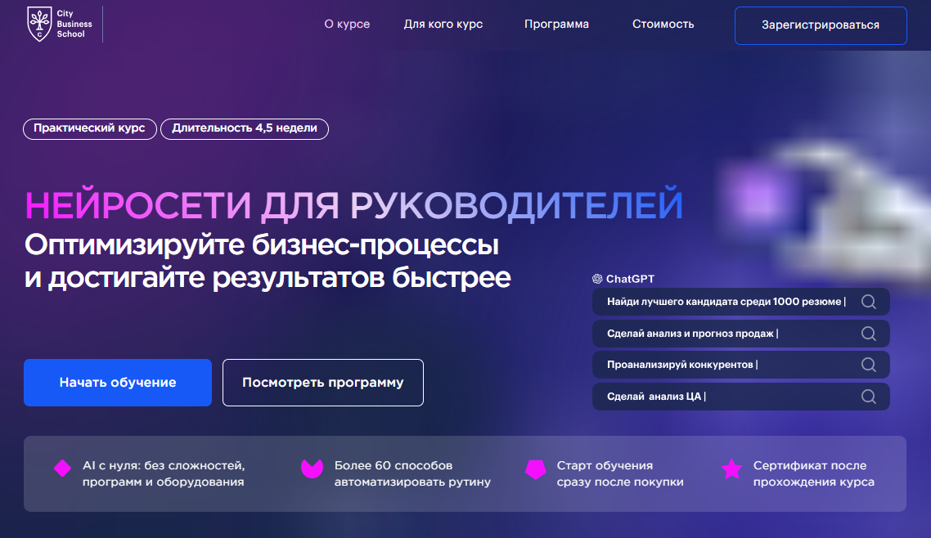Click the pink diamond icon beside 'AI с нуля'
This screenshot has width=931, height=538.
(62, 468)
